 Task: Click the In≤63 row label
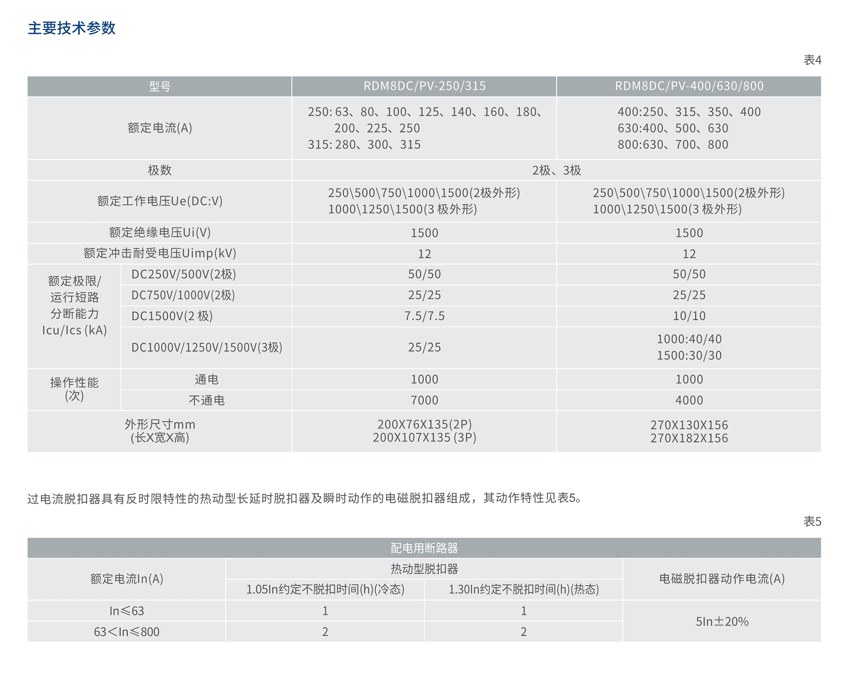point(127,611)
